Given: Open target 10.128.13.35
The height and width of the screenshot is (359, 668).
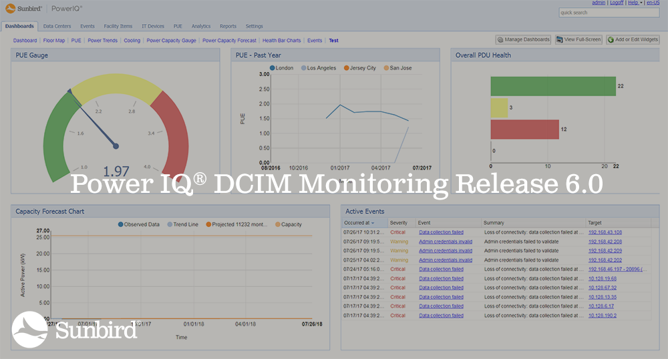Looking at the screenshot, I should point(603,298).
